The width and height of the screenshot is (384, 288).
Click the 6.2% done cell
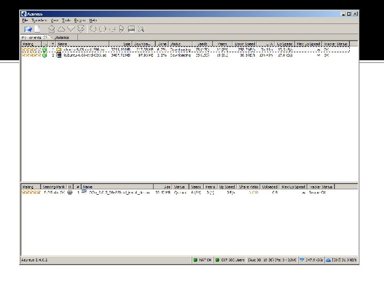click(162, 50)
